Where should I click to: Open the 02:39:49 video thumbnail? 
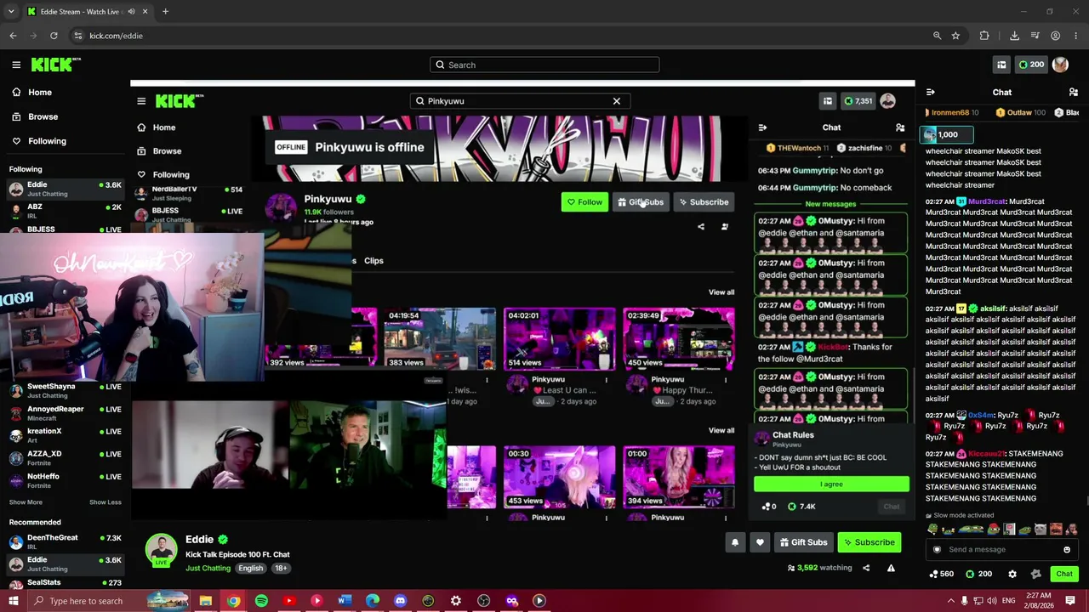click(x=679, y=339)
